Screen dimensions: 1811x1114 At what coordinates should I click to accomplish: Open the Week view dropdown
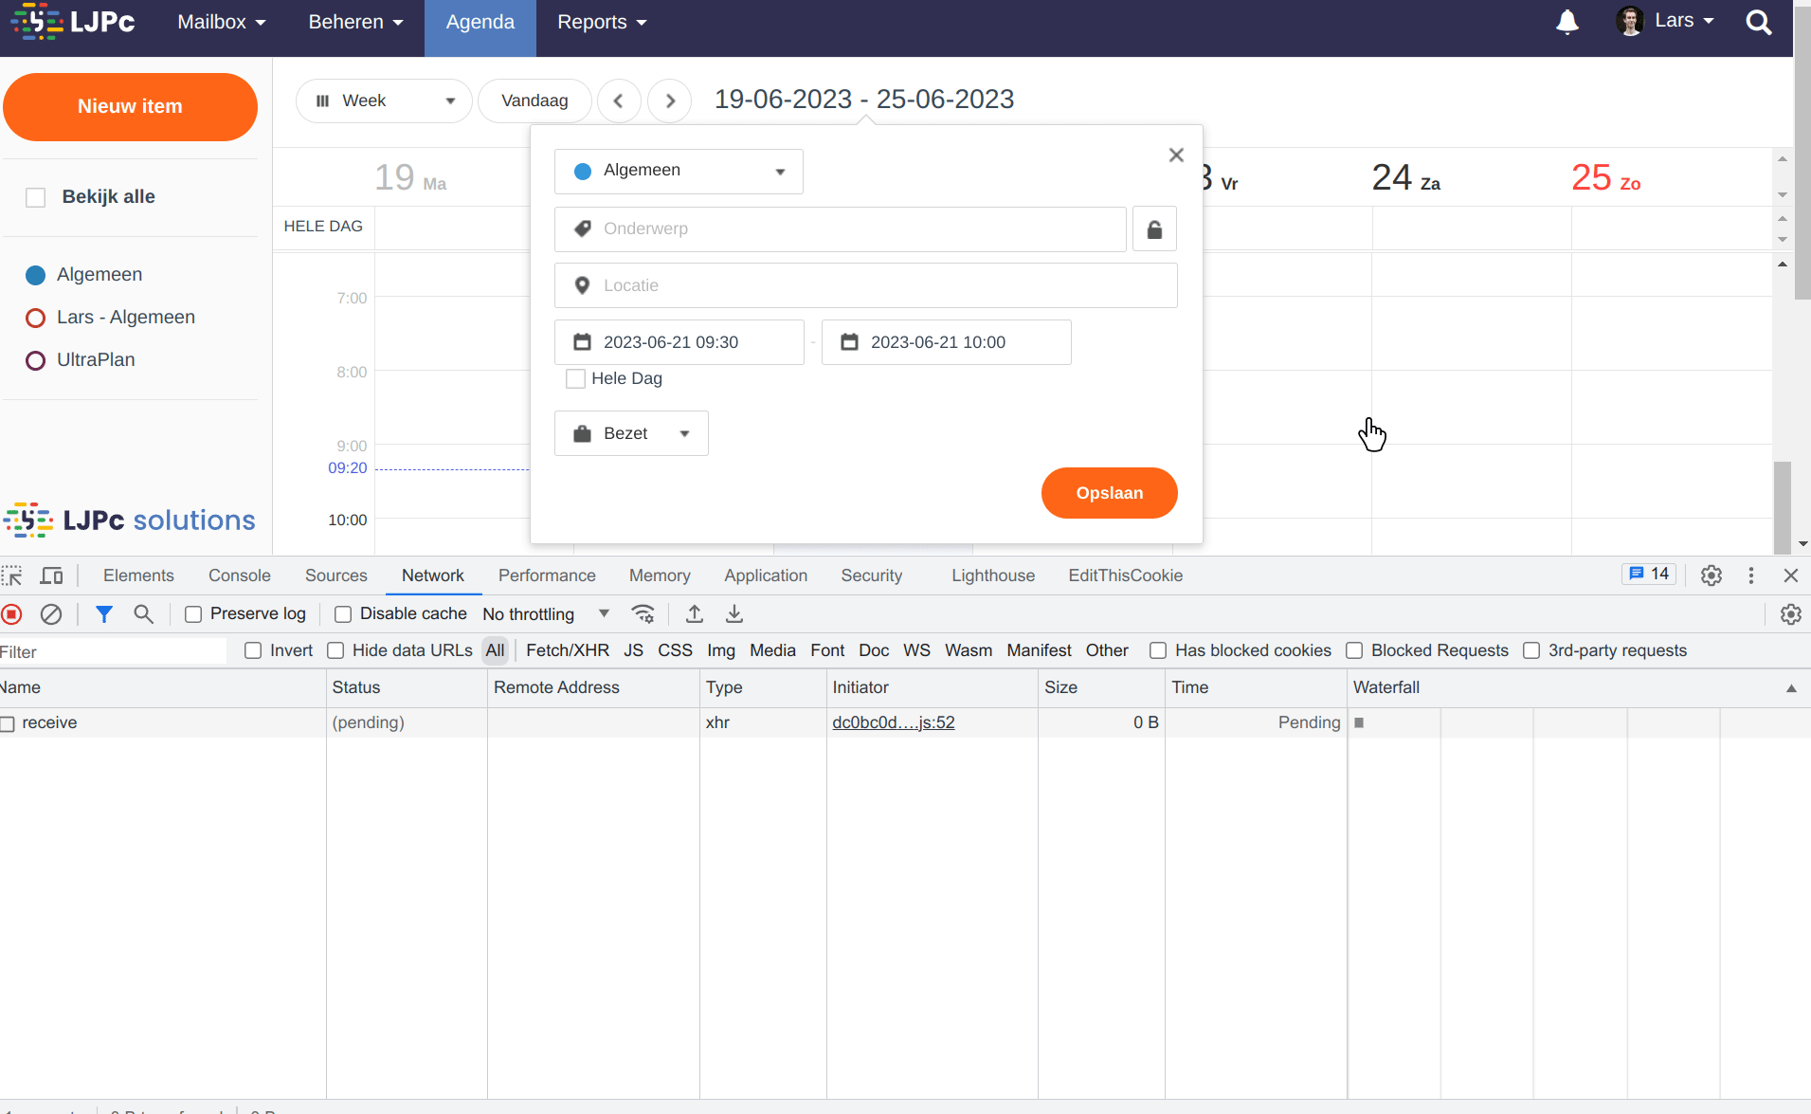coord(384,100)
